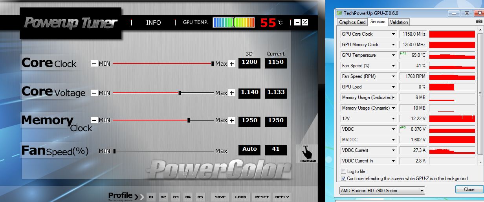
Task: Open the INFO section in Powerup Tuner
Action: [154, 22]
